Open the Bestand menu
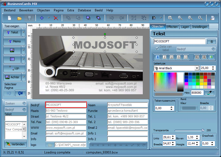Screen dimensions: 221x157 (10, 10)
